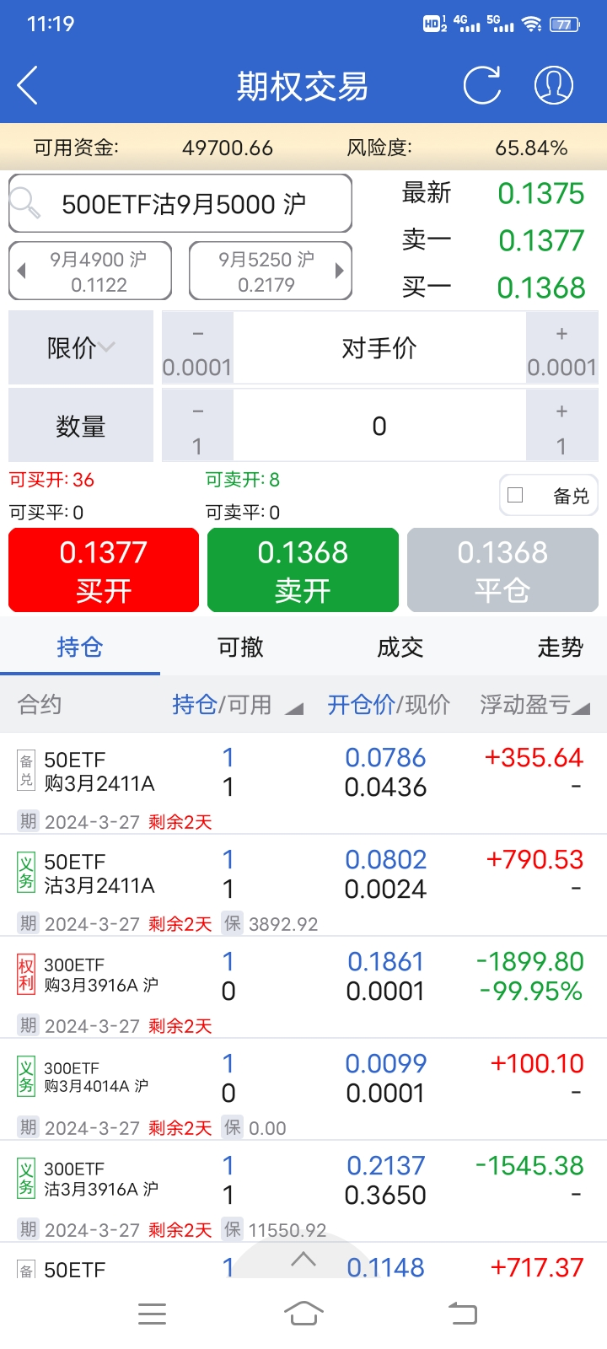Go to previous contract 9月4900
Viewport: 607px width, 1349px height.
point(90,271)
